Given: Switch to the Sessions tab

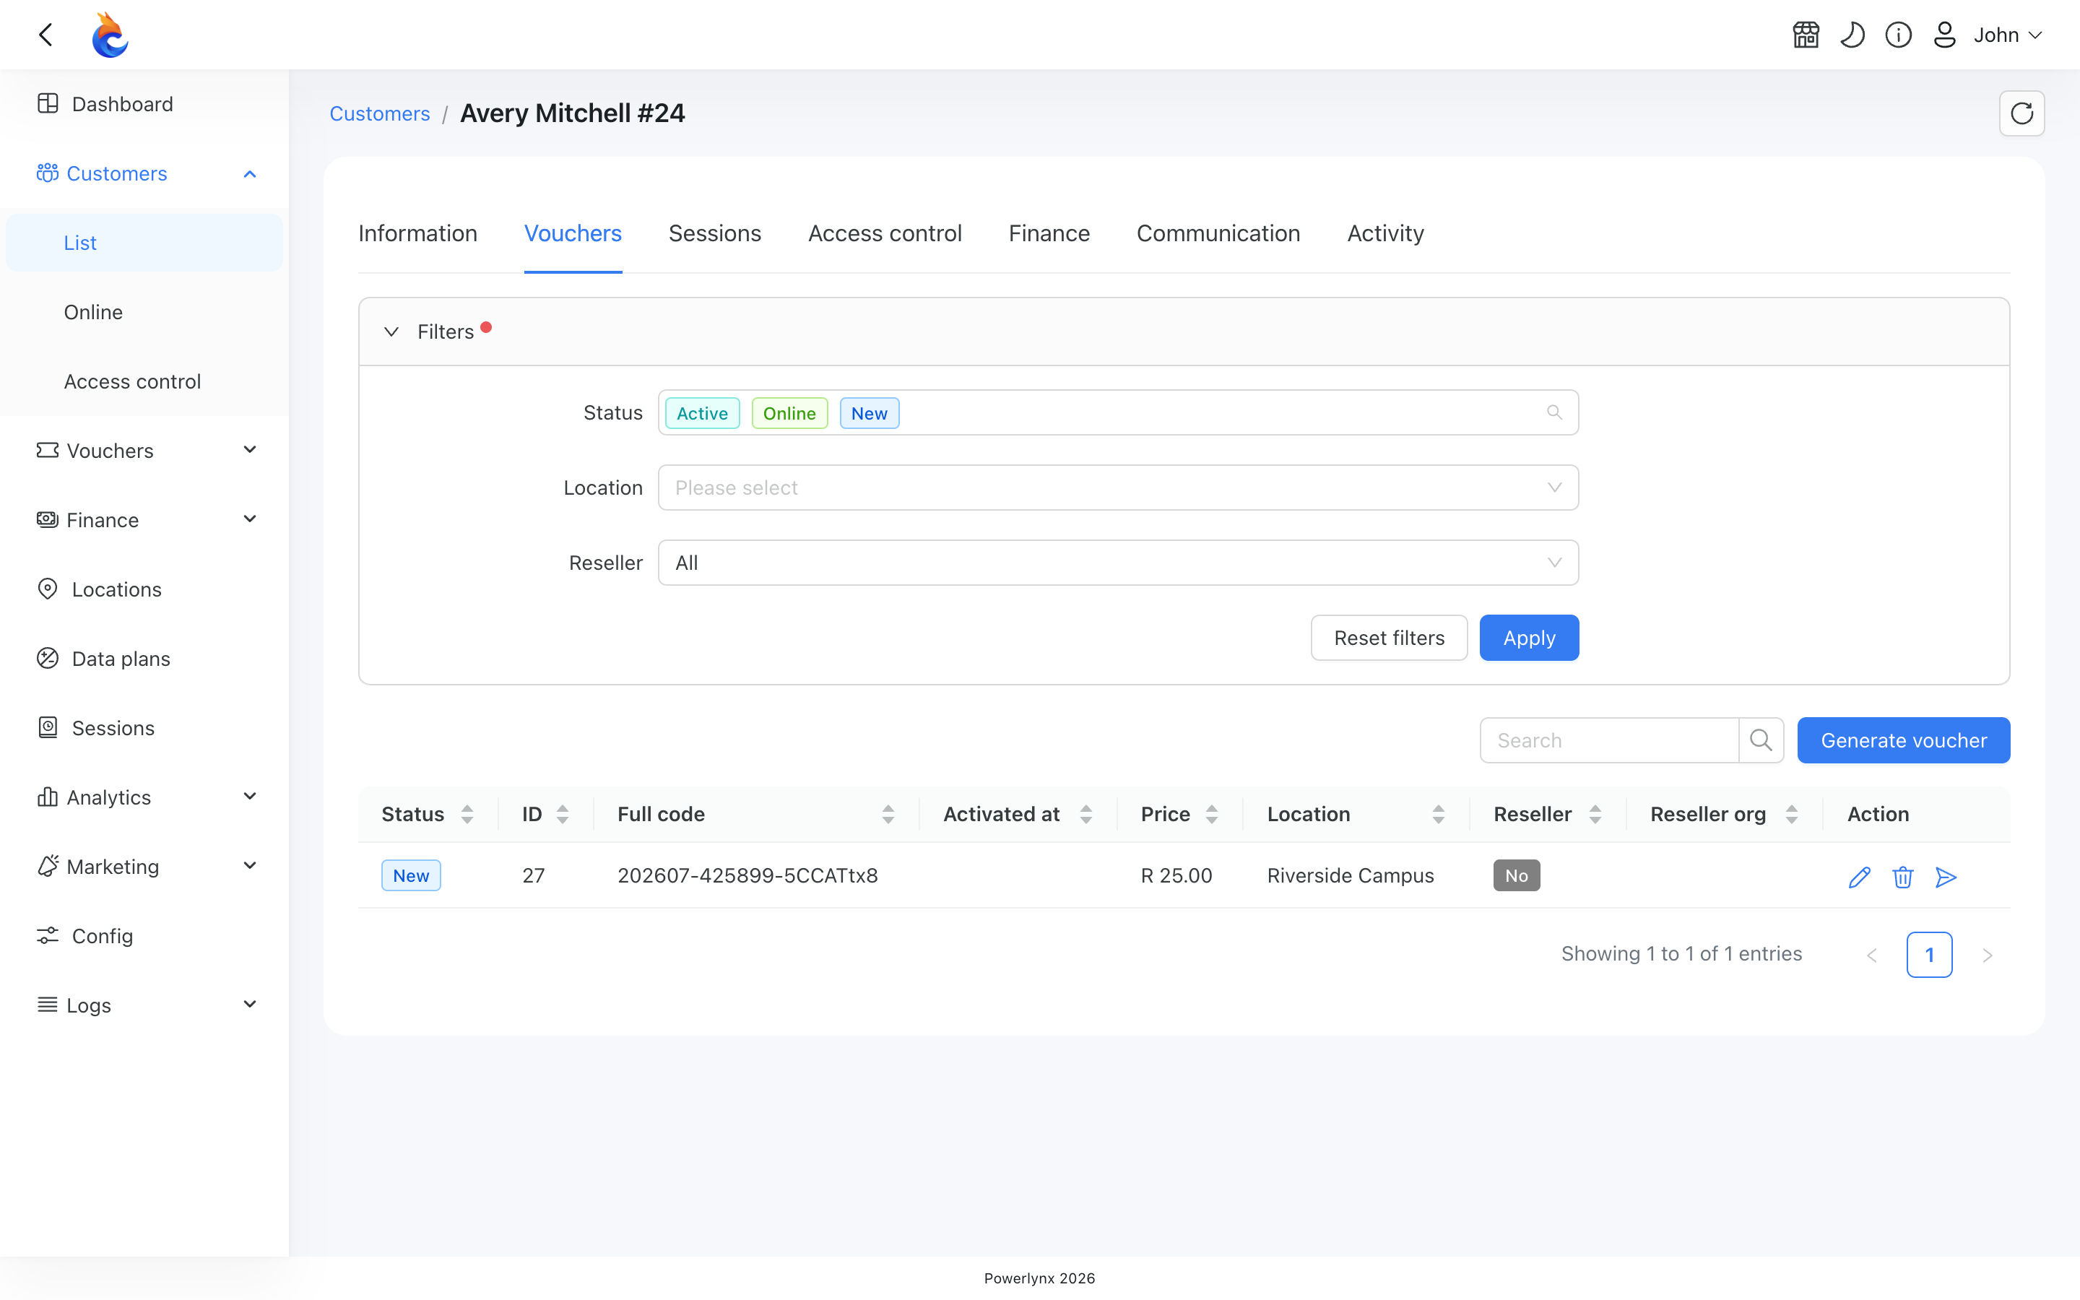Looking at the screenshot, I should point(715,234).
